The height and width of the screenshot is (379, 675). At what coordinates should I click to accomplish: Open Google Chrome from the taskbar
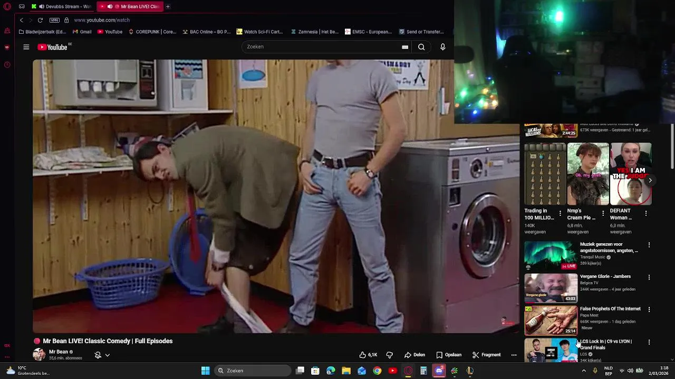coord(377,371)
